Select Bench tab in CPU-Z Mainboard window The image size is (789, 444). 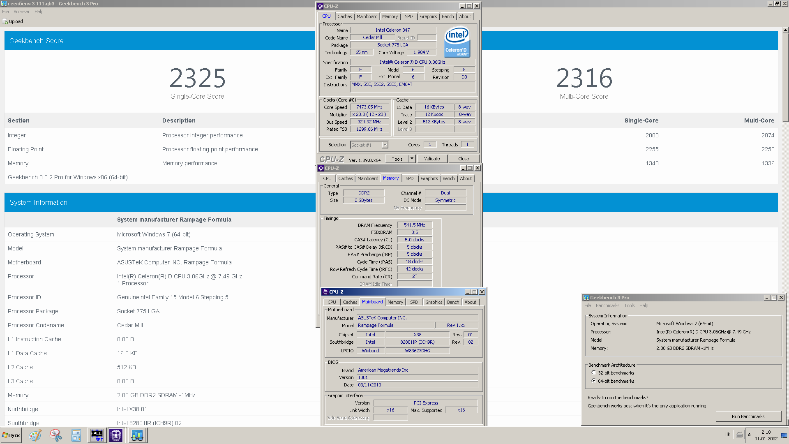[x=453, y=302]
